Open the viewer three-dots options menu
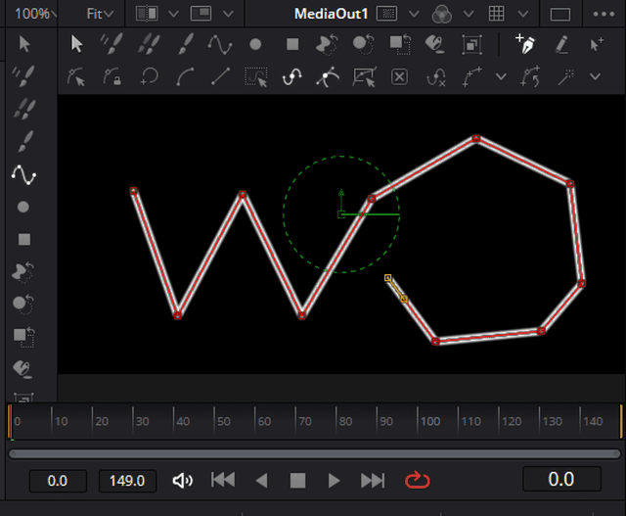The width and height of the screenshot is (626, 516). 604,15
